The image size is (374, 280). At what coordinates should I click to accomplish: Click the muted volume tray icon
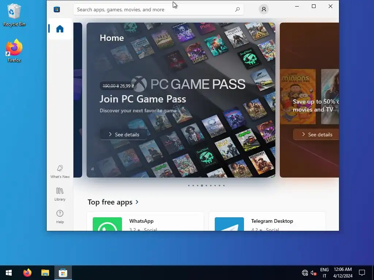pos(313,273)
